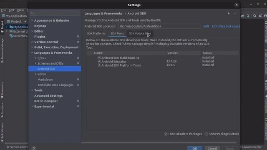267x150 pixels.
Task: Click the Cancel button
Action: click(x=212, y=148)
